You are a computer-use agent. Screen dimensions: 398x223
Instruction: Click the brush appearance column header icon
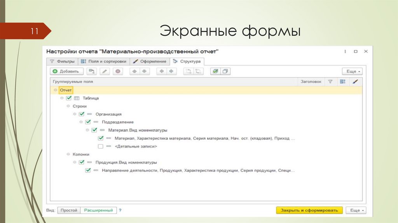355,82
